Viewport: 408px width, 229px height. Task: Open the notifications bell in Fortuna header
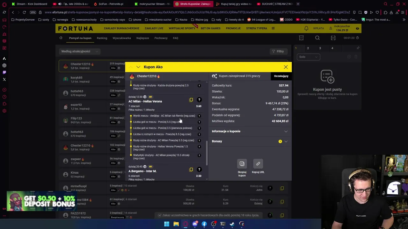(x=306, y=28)
